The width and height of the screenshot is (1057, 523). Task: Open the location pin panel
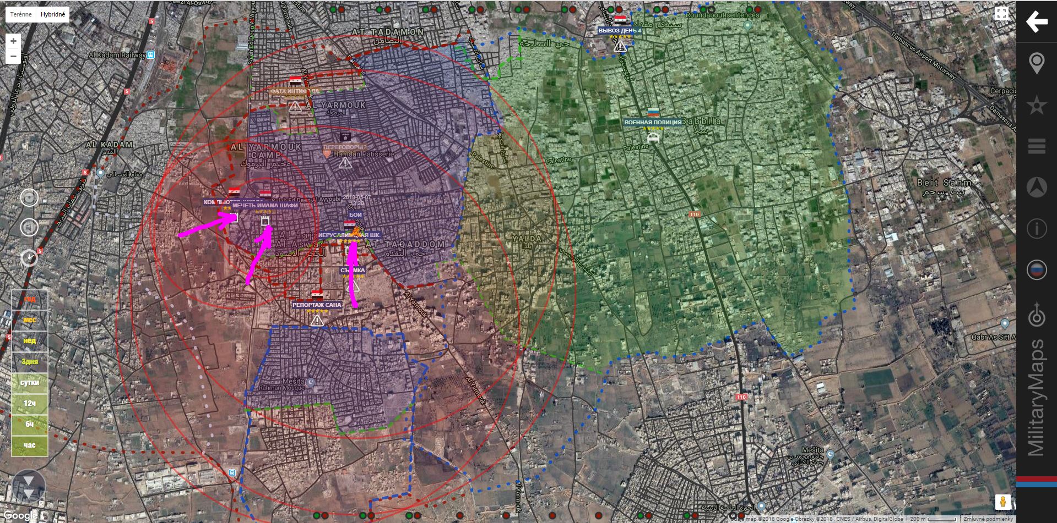1036,64
